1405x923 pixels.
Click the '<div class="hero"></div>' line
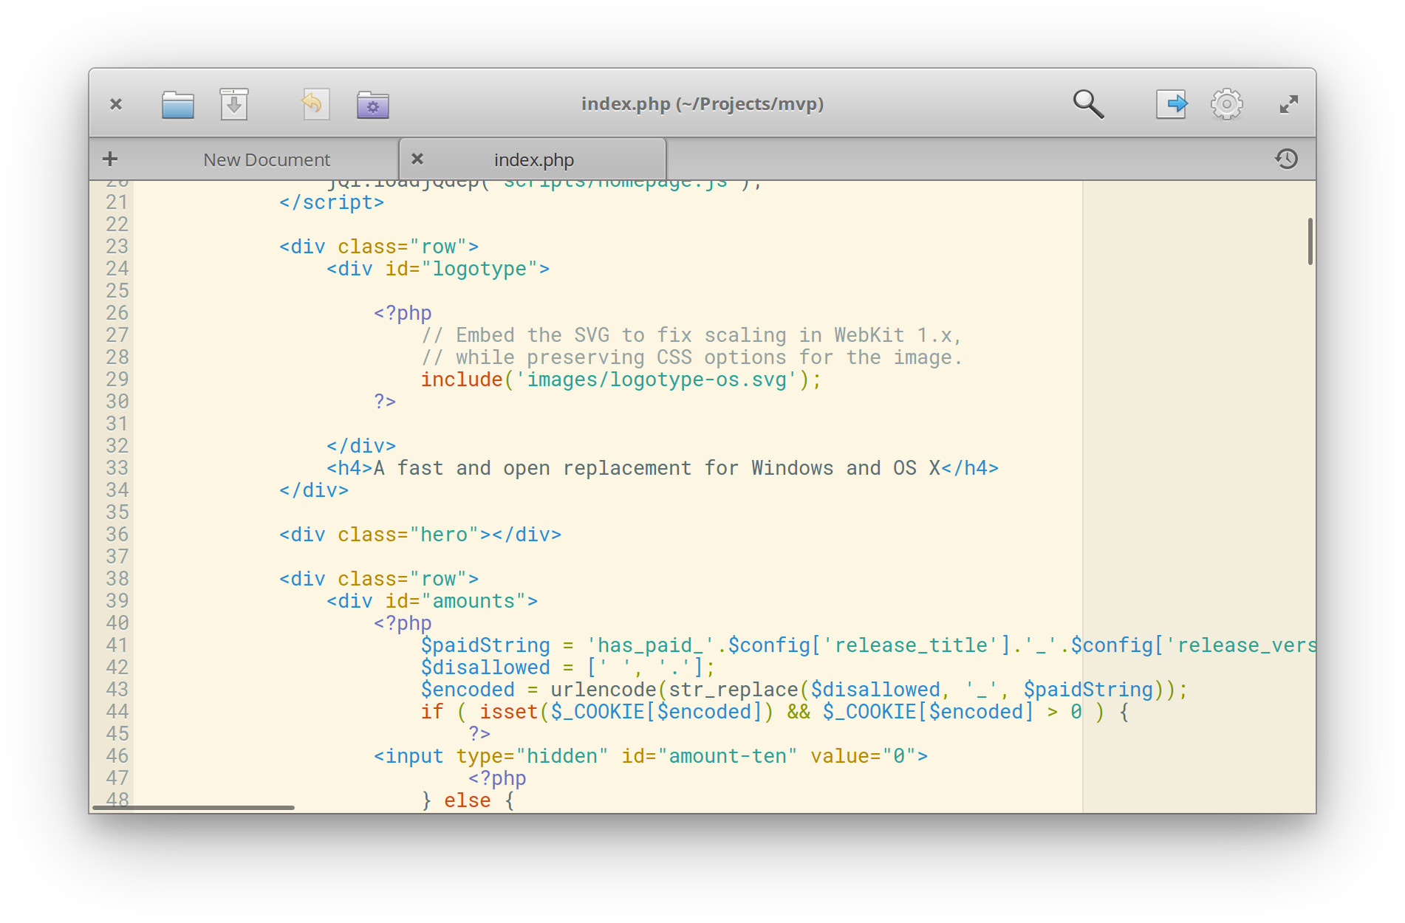(420, 535)
